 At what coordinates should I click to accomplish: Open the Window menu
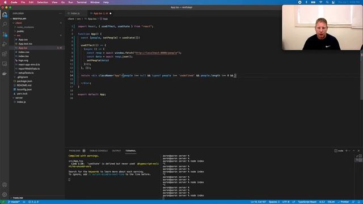tap(95, 2)
